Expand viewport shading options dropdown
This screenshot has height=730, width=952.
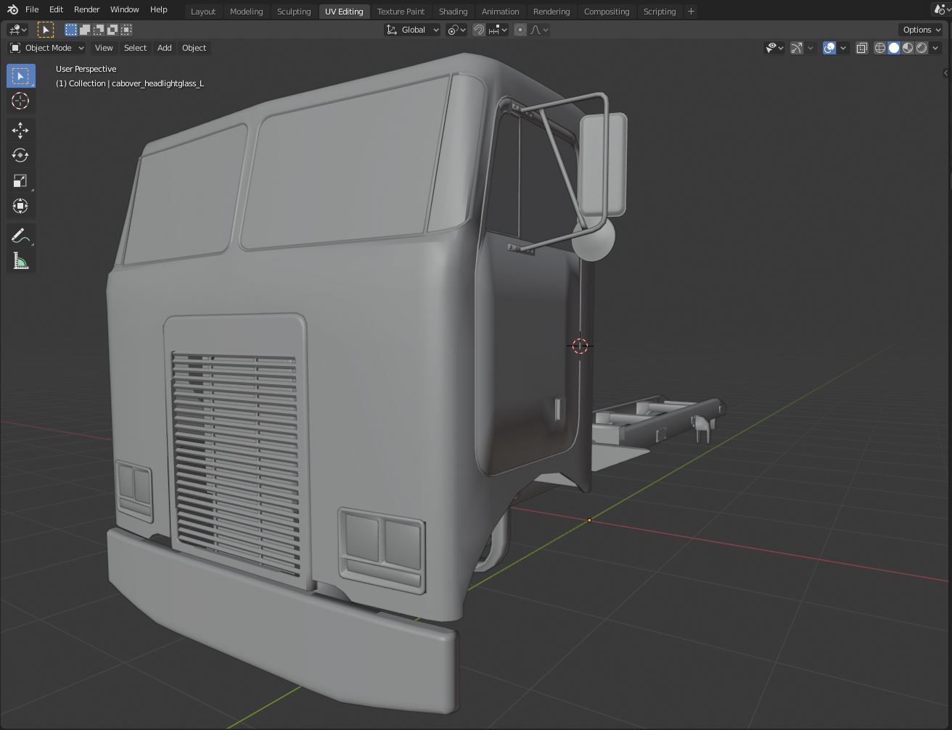[x=935, y=48]
